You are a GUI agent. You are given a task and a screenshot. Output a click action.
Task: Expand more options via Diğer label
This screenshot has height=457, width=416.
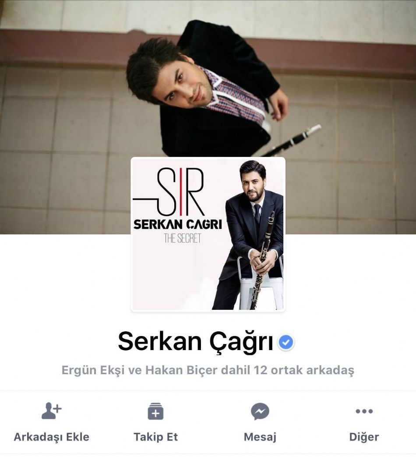364,437
